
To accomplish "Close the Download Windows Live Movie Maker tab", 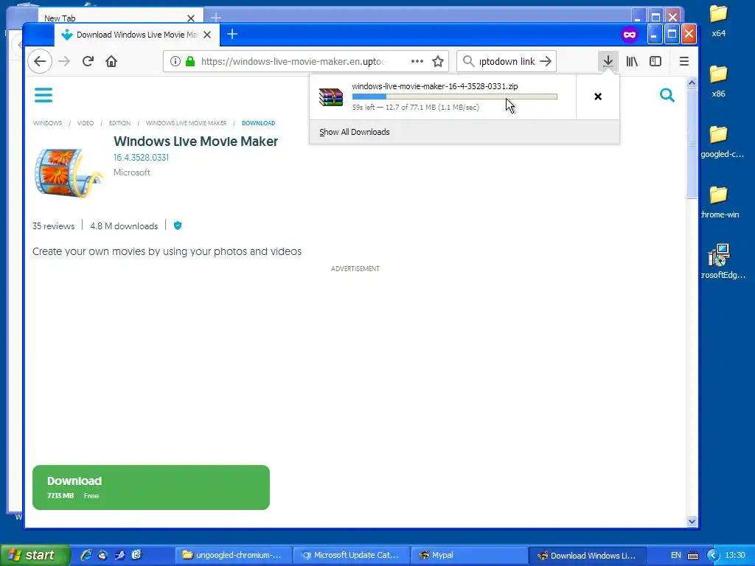I will [x=207, y=35].
